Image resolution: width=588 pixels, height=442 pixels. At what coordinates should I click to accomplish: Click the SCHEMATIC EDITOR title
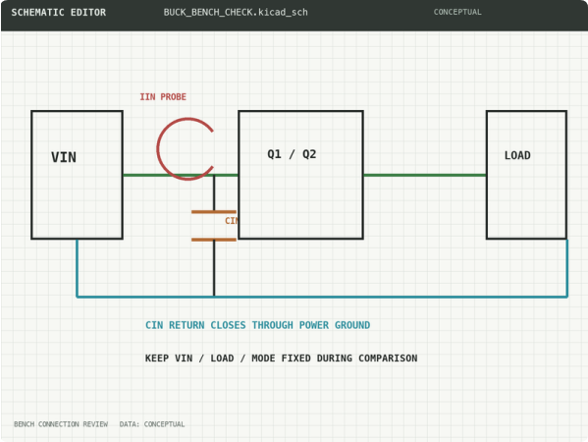coord(59,13)
